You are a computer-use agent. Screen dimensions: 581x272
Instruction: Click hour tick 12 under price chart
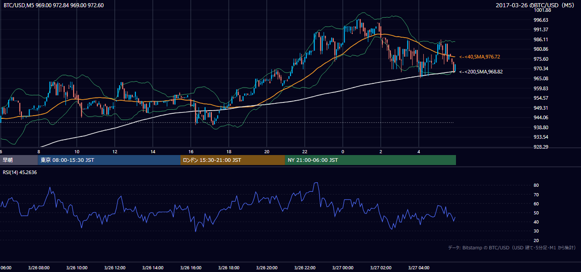click(115, 151)
